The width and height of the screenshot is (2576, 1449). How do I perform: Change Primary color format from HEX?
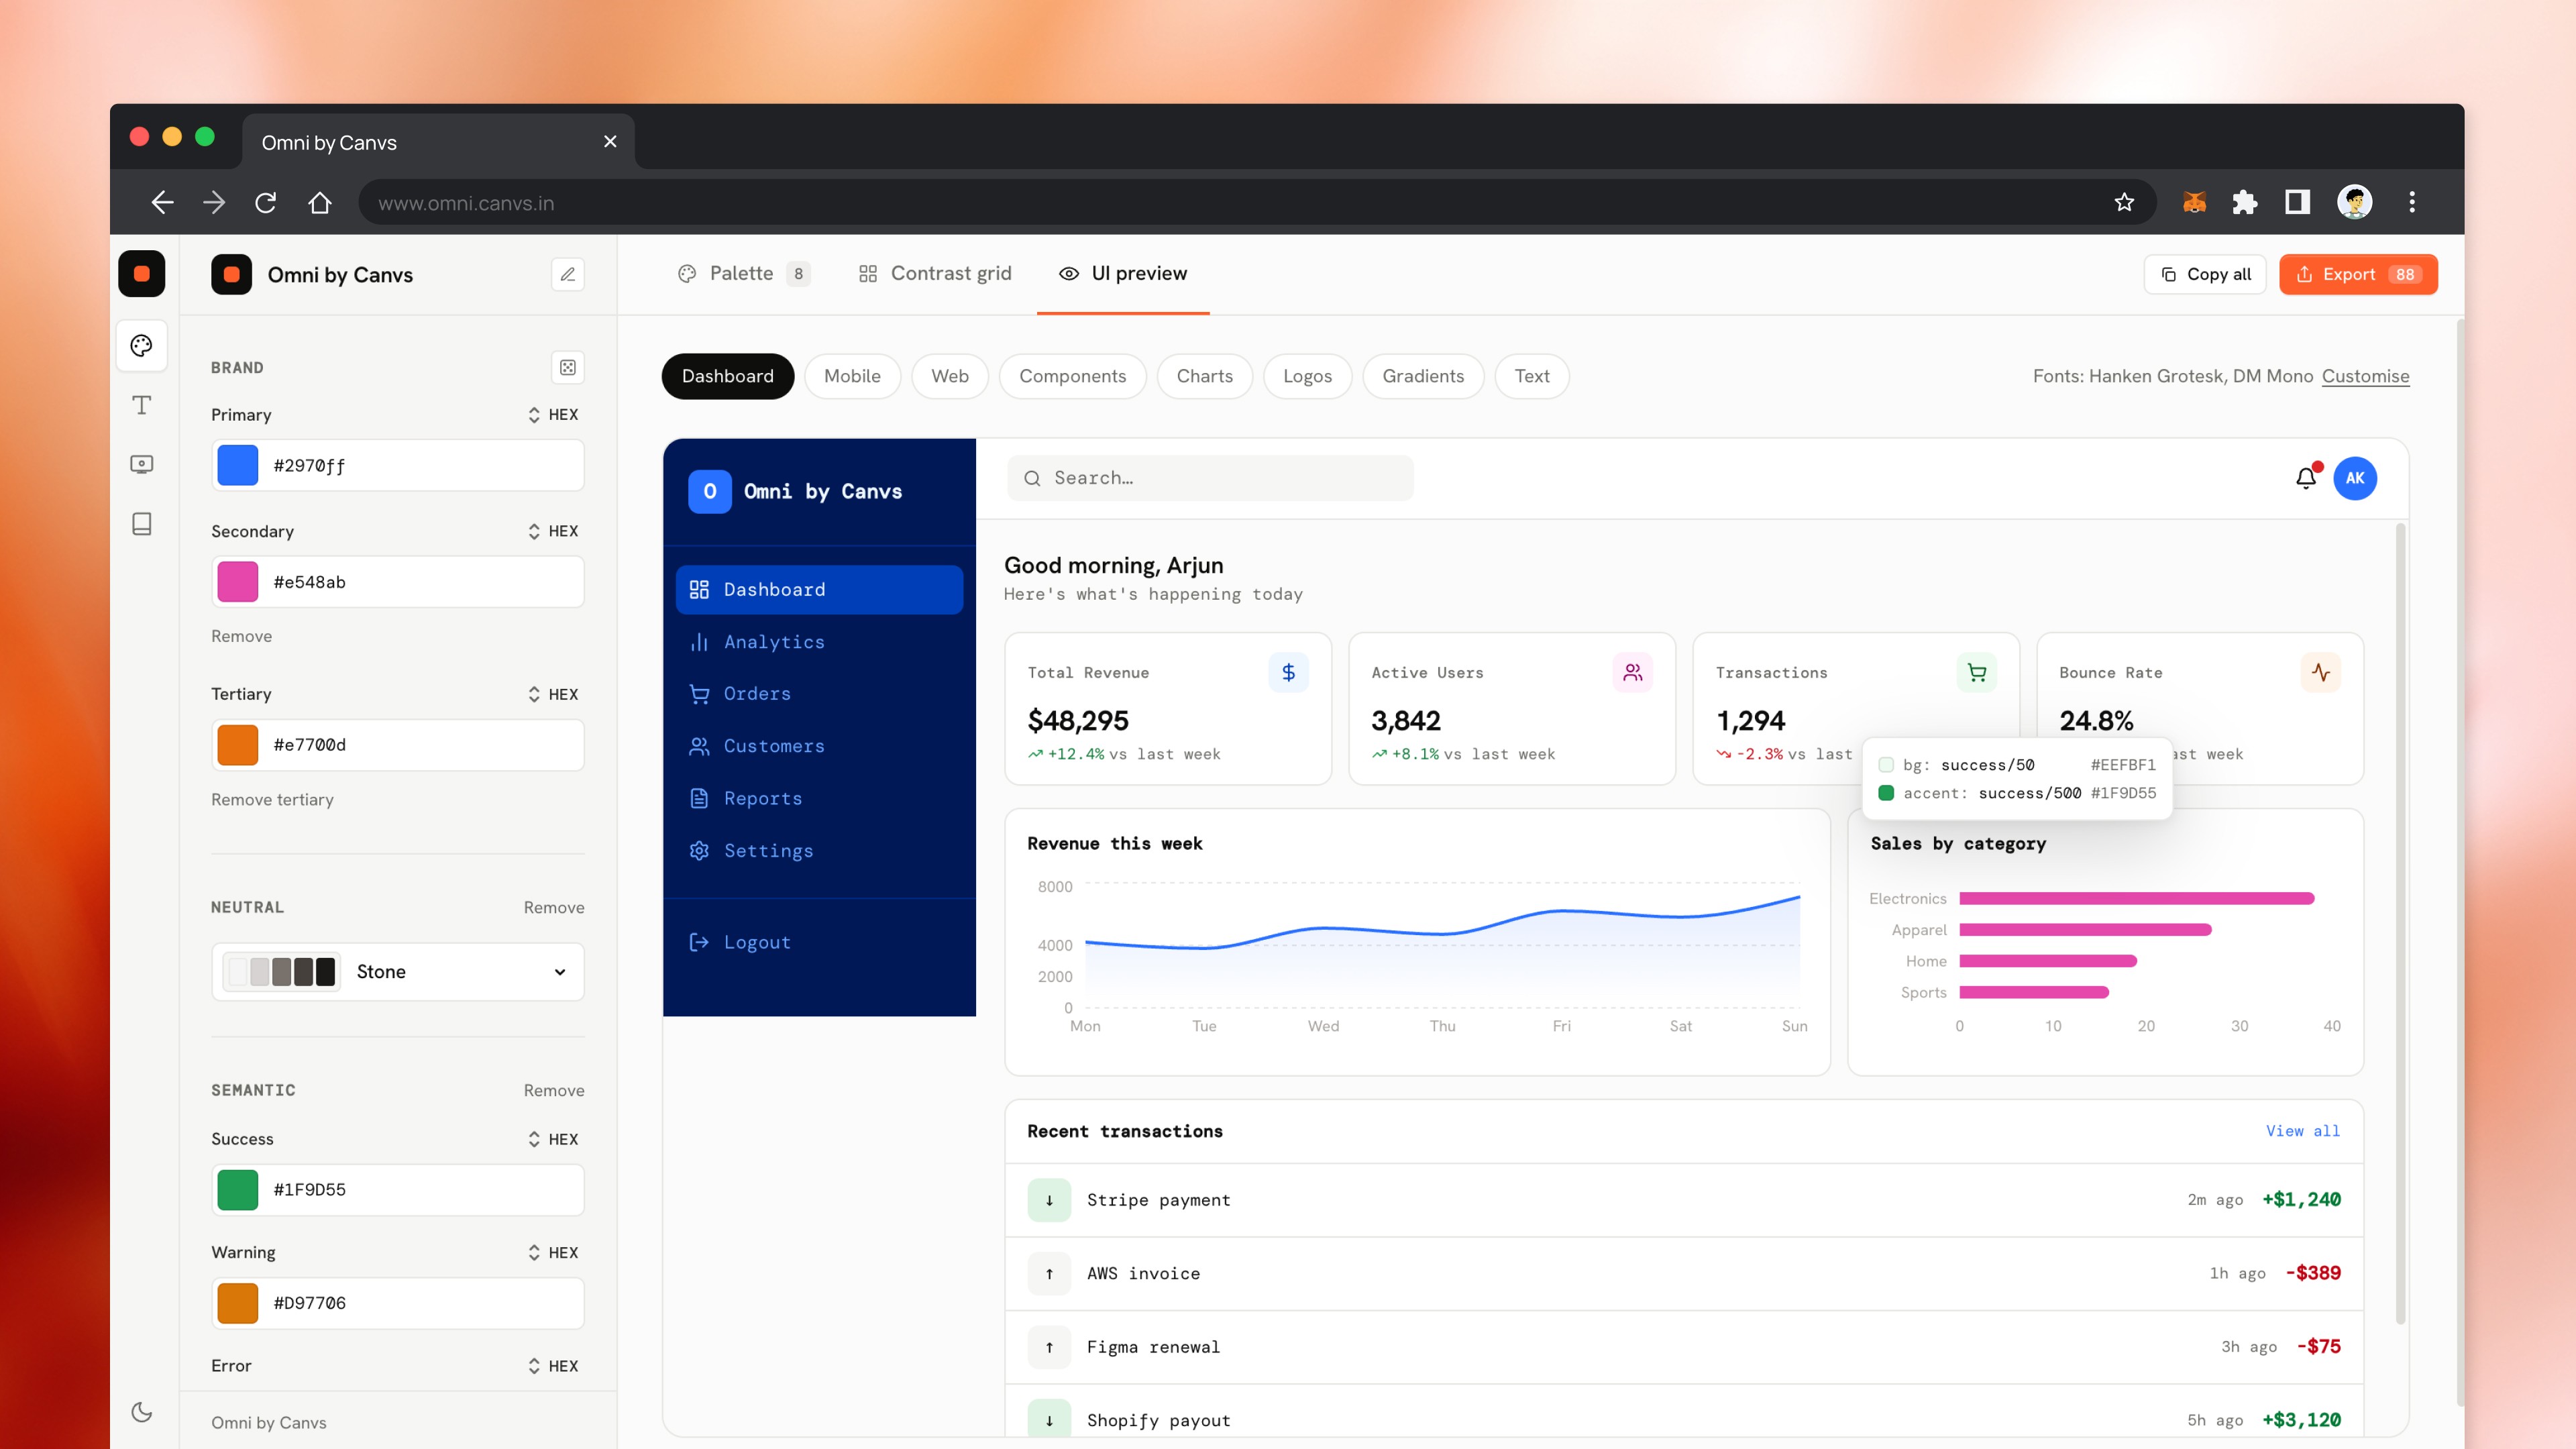coord(553,415)
